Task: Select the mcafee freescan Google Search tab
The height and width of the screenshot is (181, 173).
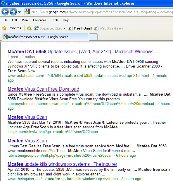Action: [45, 37]
